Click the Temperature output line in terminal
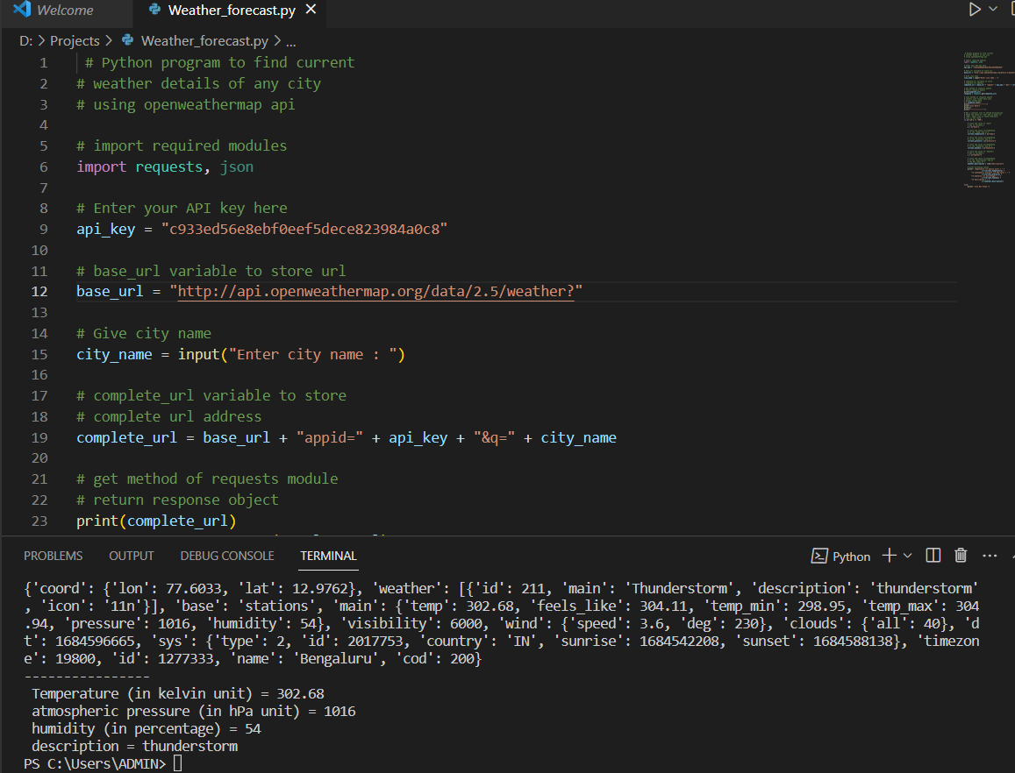 (178, 693)
